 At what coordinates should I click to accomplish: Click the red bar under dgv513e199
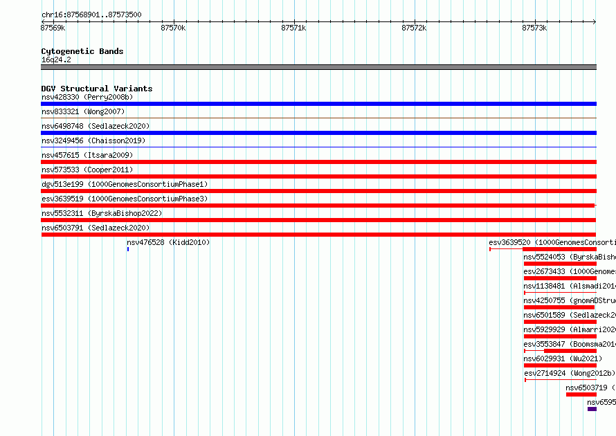pos(318,191)
